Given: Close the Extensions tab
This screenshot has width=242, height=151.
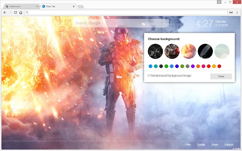Looking at the screenshot, I should (x=37, y=6).
